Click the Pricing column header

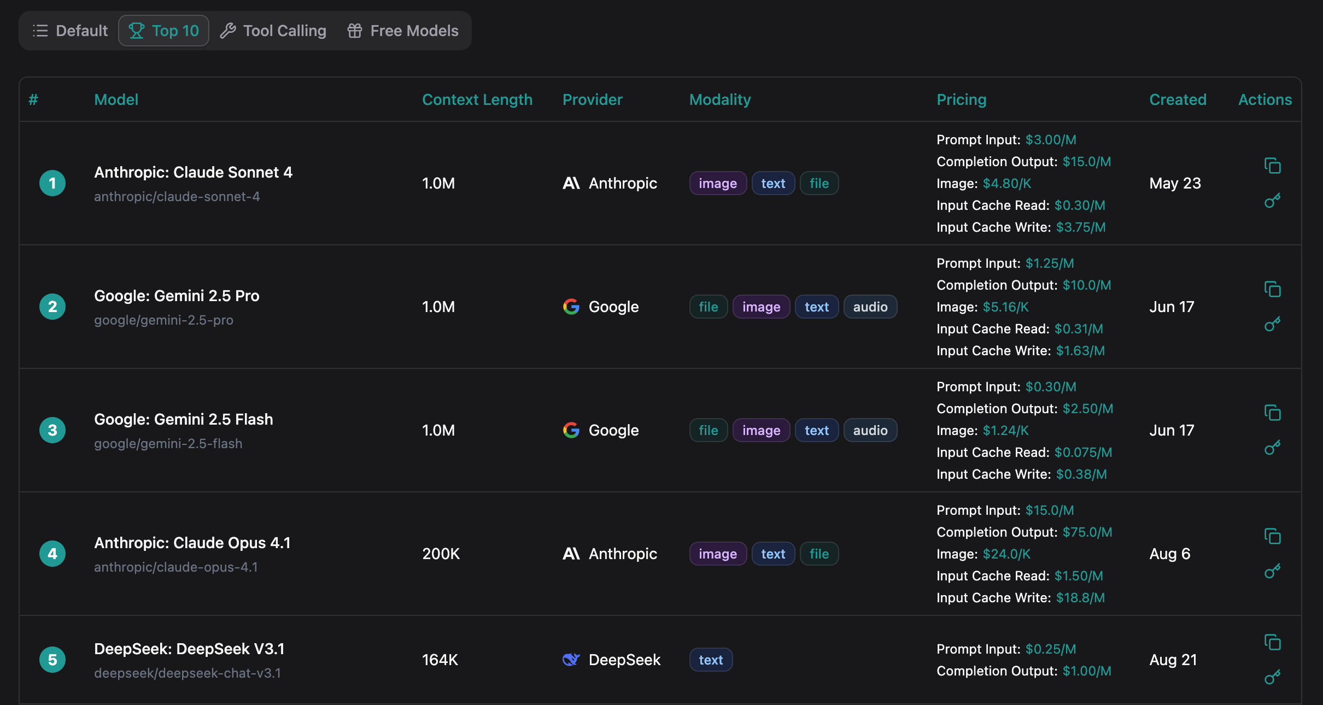(x=961, y=99)
